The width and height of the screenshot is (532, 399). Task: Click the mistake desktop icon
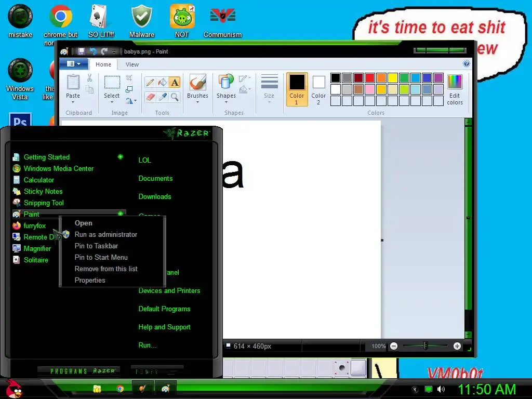point(20,21)
